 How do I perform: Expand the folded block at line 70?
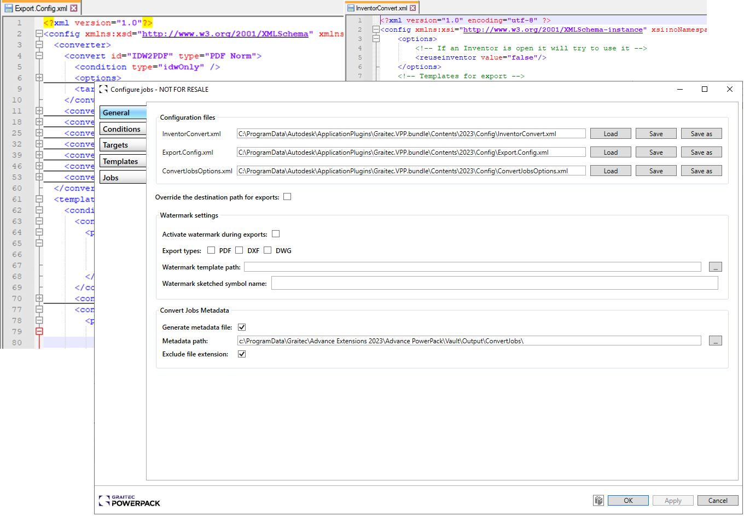point(39,298)
